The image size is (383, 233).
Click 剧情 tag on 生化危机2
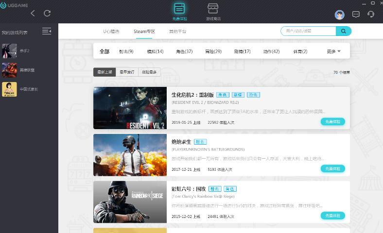coord(238,95)
